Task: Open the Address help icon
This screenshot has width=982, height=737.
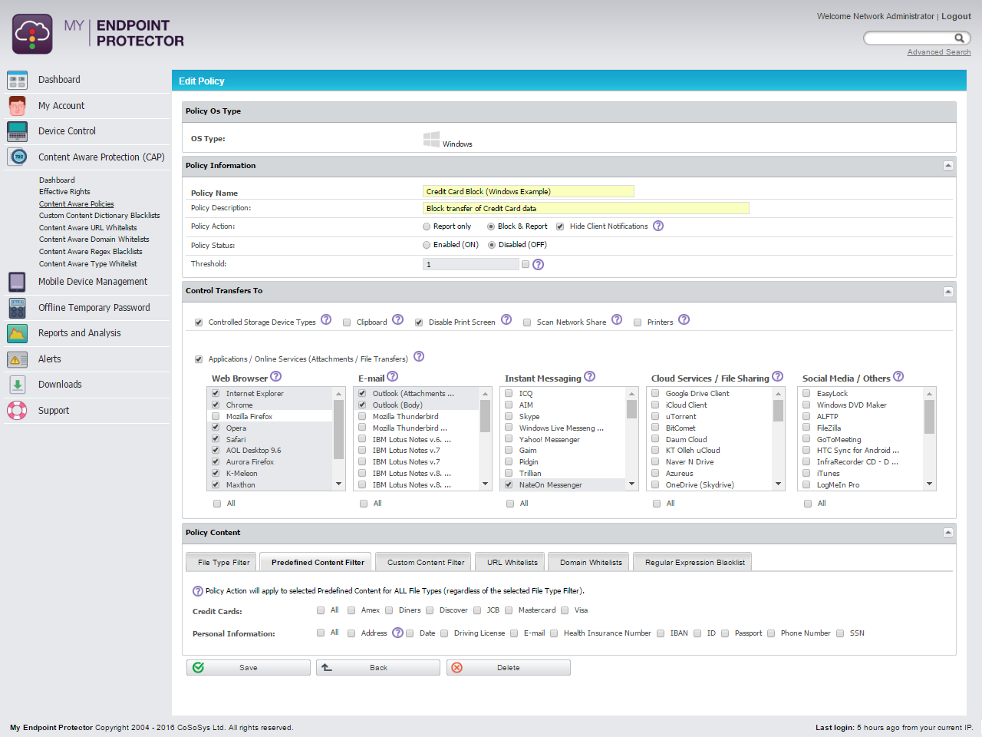Action: tap(397, 633)
